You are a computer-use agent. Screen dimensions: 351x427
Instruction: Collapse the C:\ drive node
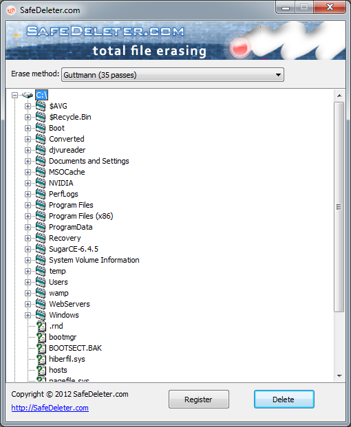coord(14,95)
